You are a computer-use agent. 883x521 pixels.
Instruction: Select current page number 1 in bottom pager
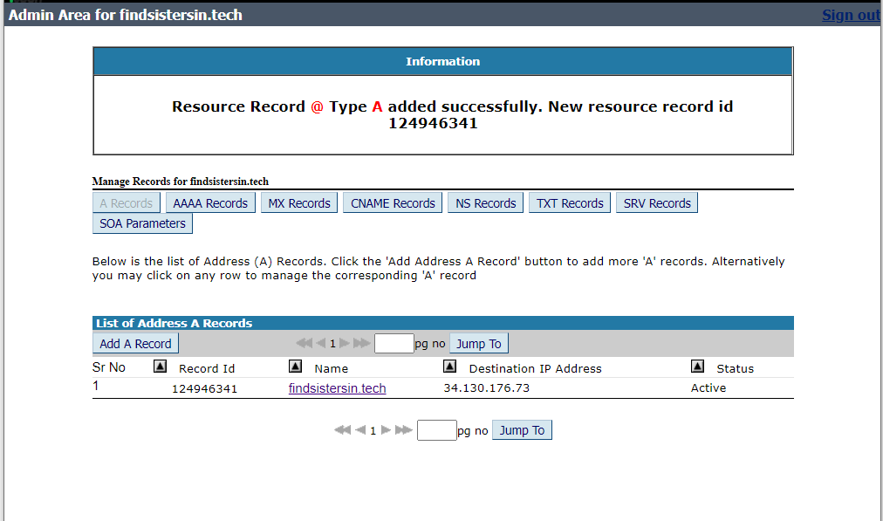(373, 431)
